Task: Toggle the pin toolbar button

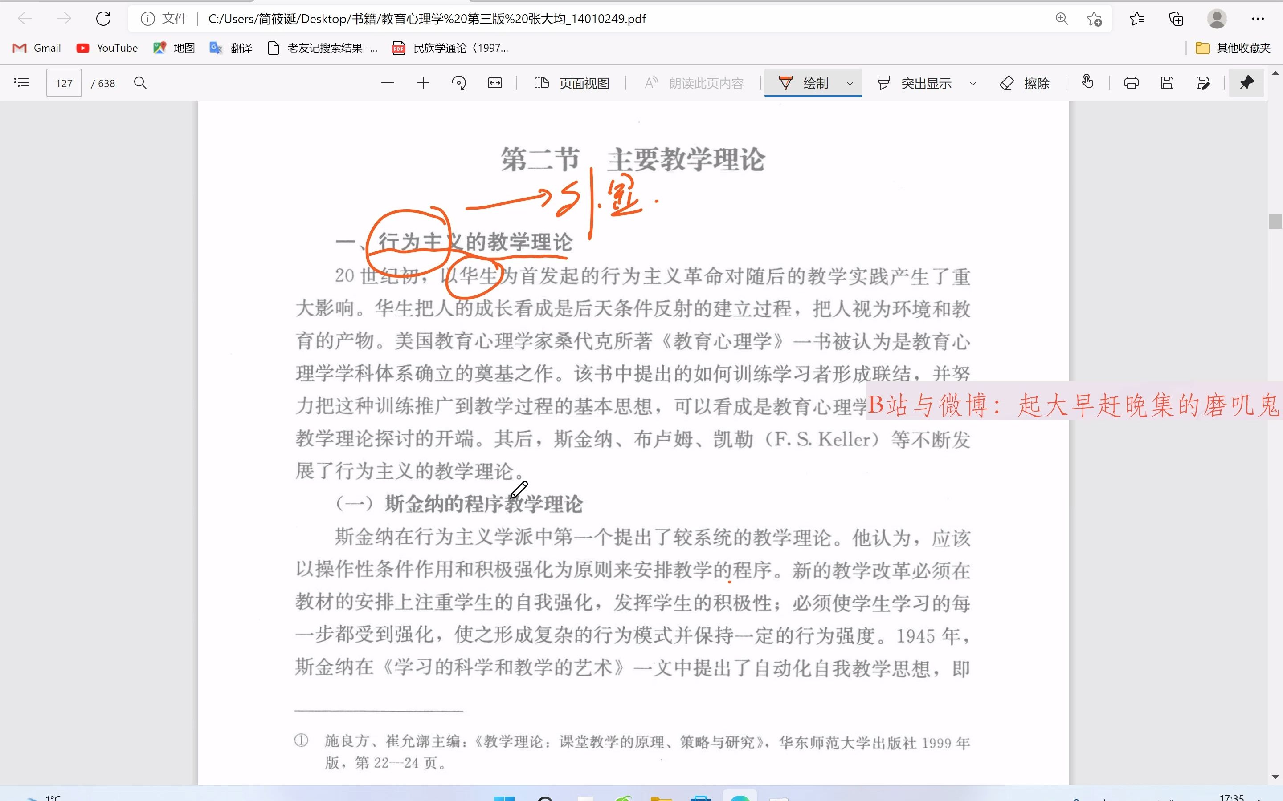Action: [x=1246, y=83]
